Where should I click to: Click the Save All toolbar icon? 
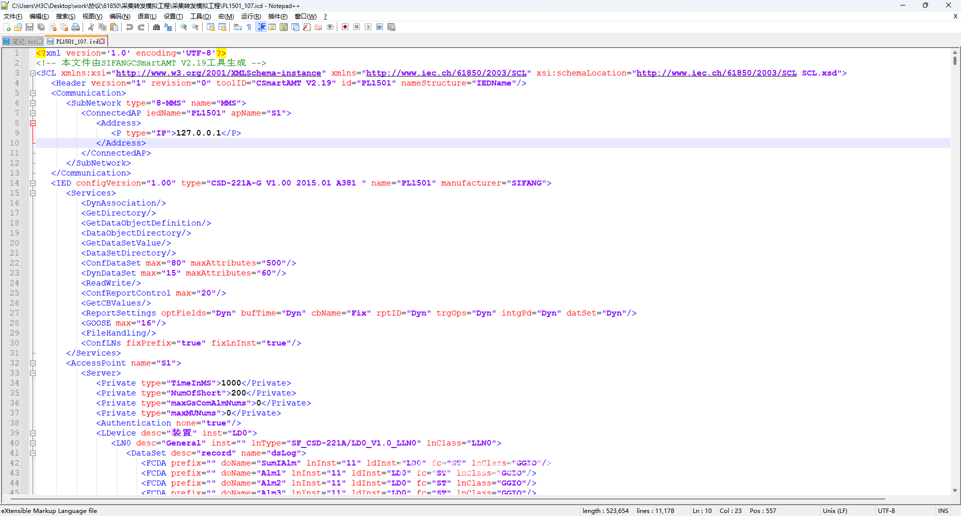point(41,27)
